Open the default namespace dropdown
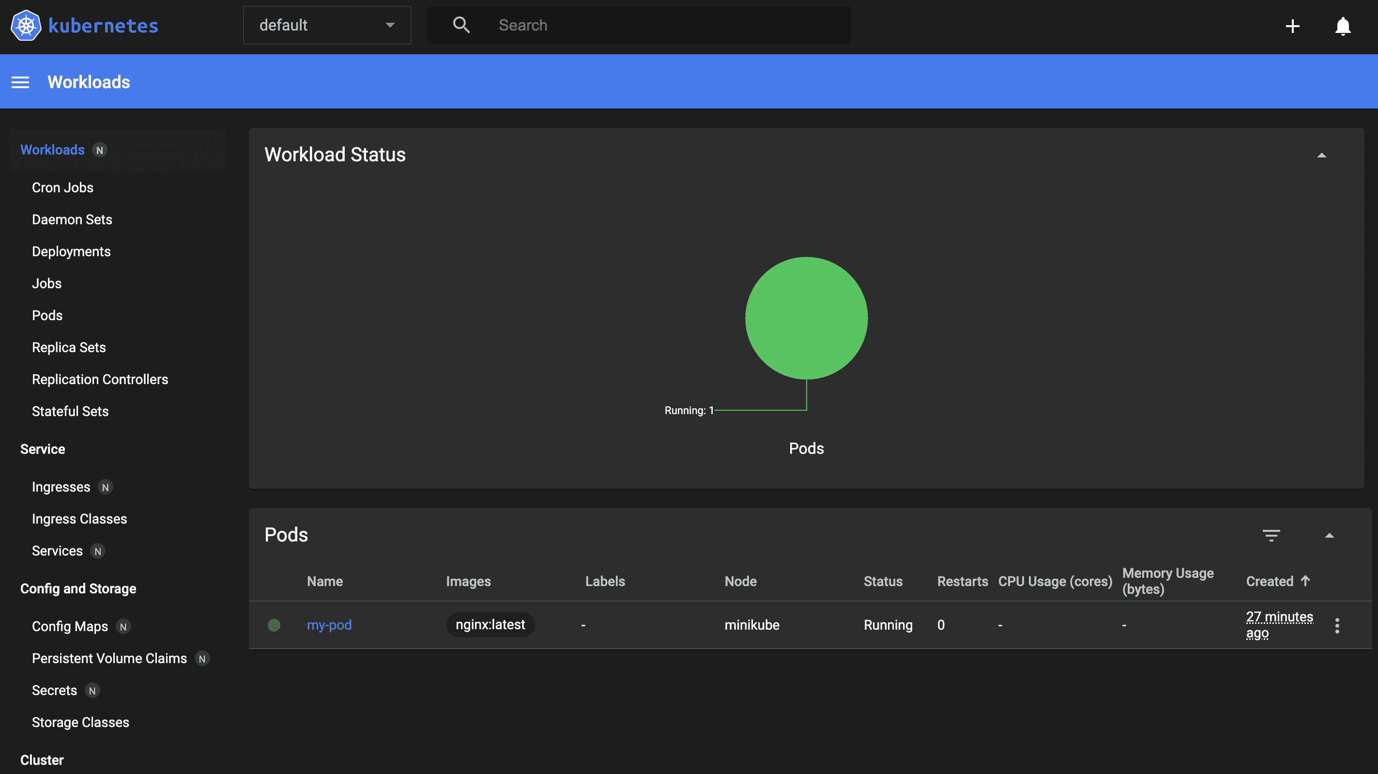The width and height of the screenshot is (1378, 774). pyautogui.click(x=327, y=25)
